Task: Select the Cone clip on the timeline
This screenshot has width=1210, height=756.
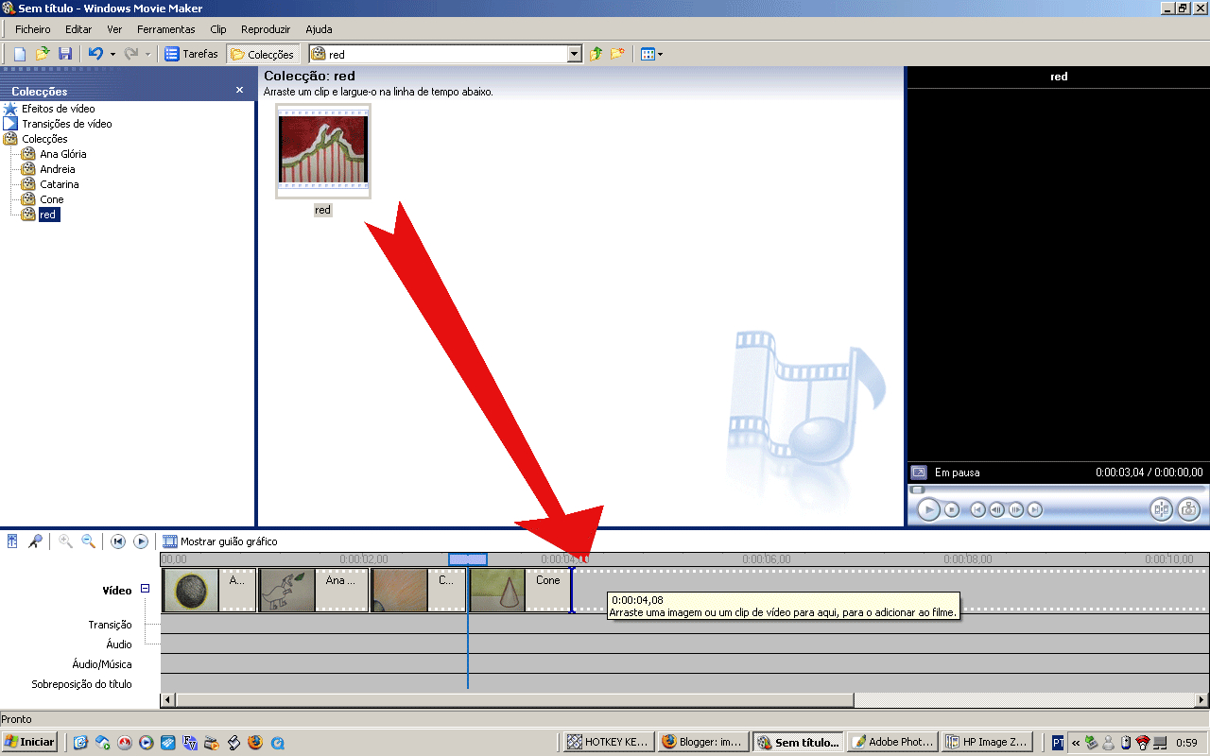Action: (520, 591)
